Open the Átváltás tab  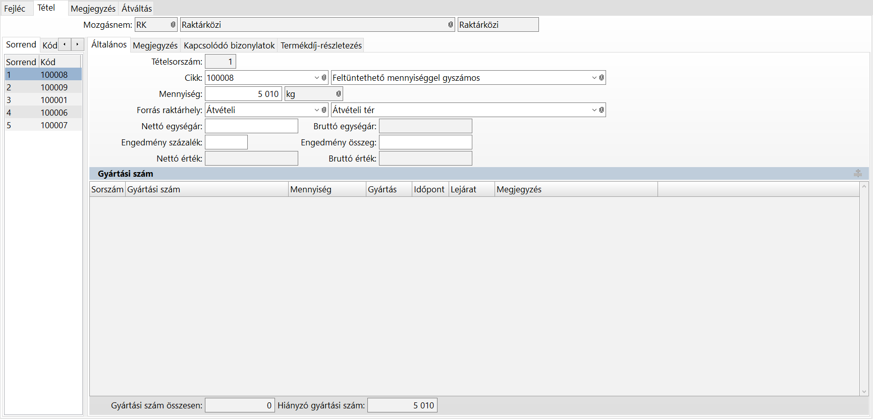(137, 9)
